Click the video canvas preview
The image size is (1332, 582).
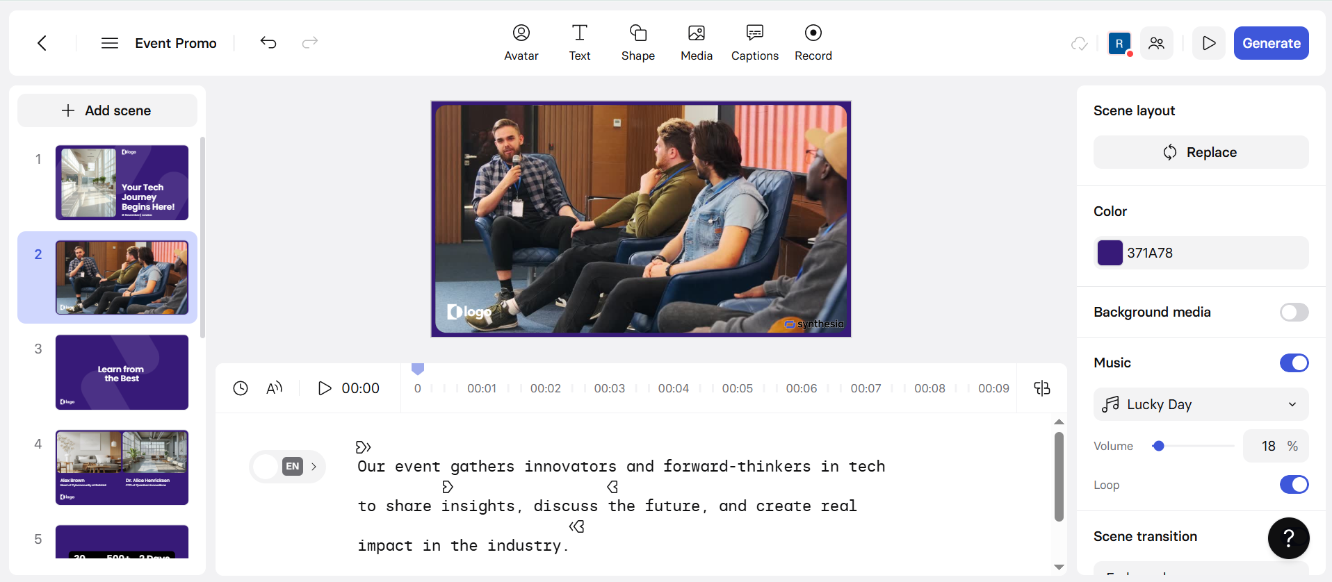pyautogui.click(x=641, y=219)
